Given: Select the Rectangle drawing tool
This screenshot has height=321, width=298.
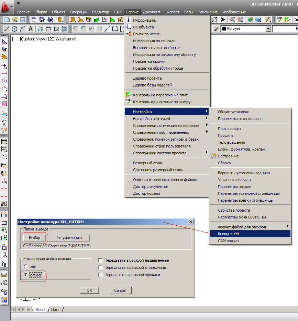Looking at the screenshot, I should [x=48, y=29].
